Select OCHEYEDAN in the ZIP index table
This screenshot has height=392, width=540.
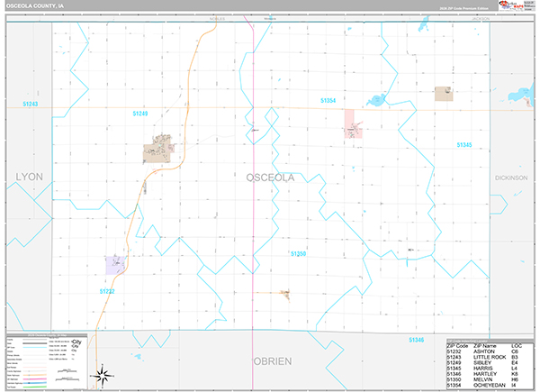490,385
